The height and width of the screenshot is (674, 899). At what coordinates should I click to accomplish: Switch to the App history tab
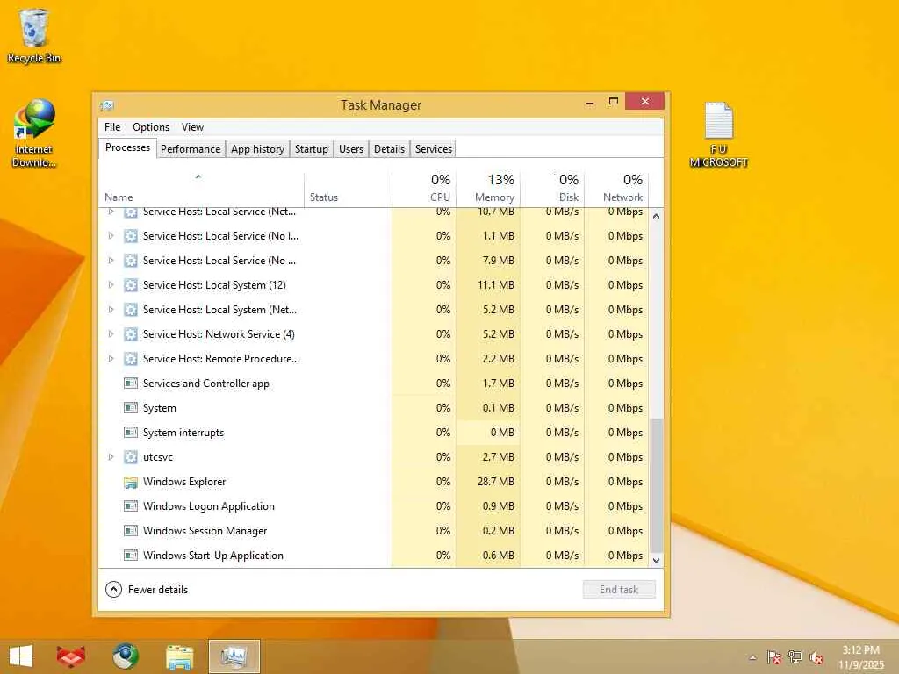pyautogui.click(x=257, y=149)
